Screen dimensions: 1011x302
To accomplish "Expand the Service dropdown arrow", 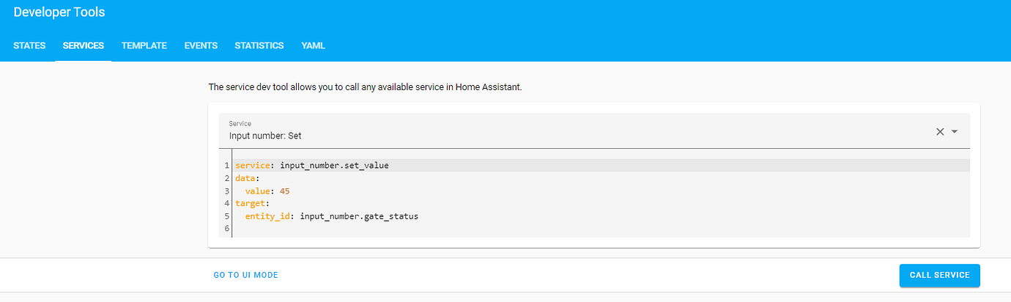I will click(955, 132).
